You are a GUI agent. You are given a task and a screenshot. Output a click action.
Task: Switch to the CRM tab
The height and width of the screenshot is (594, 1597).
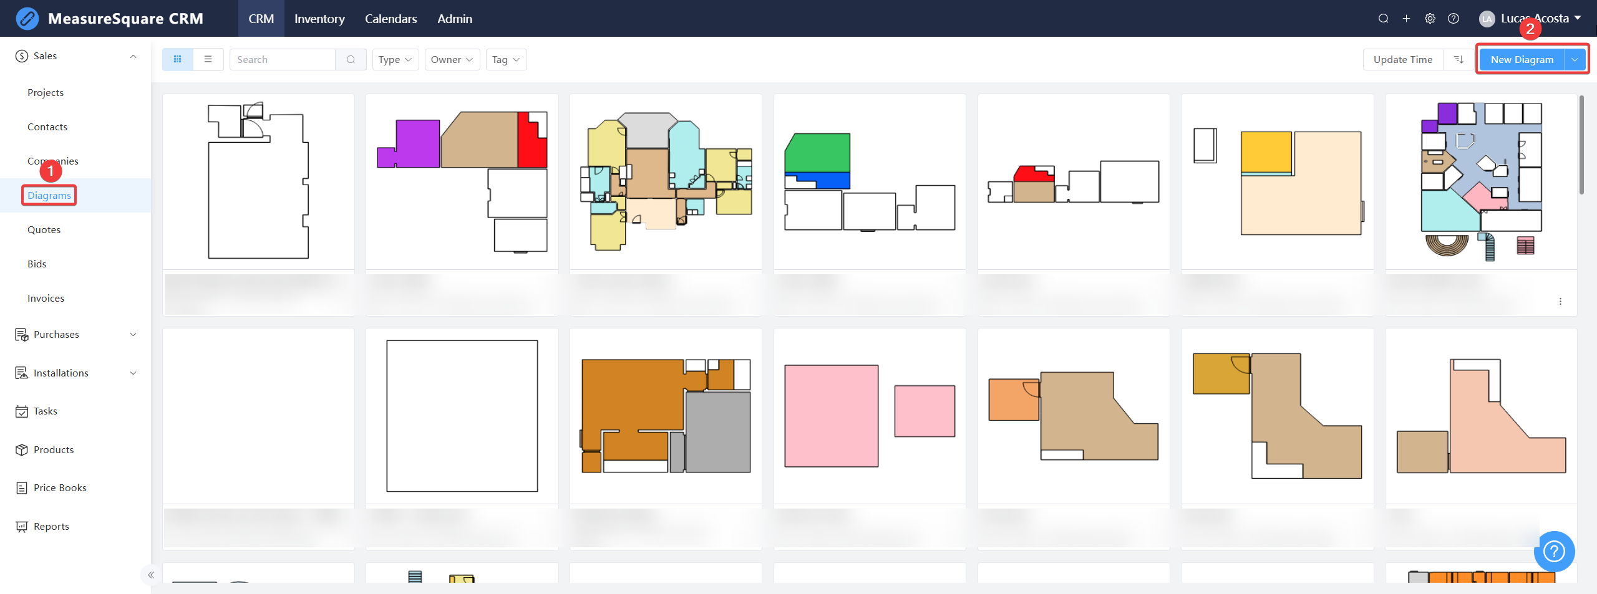click(x=261, y=19)
